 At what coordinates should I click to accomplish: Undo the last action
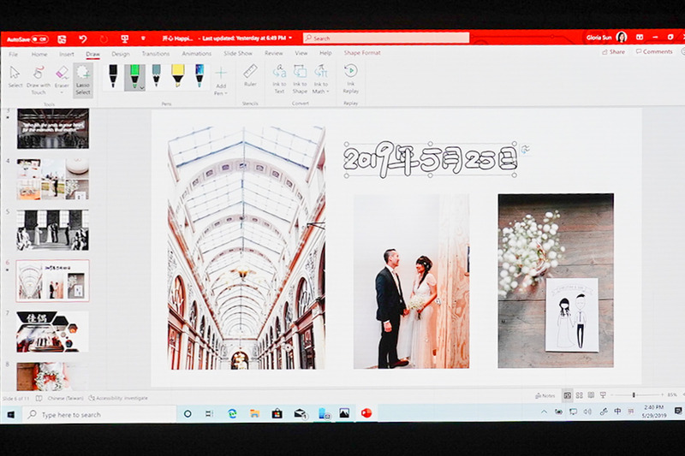pyautogui.click(x=82, y=39)
